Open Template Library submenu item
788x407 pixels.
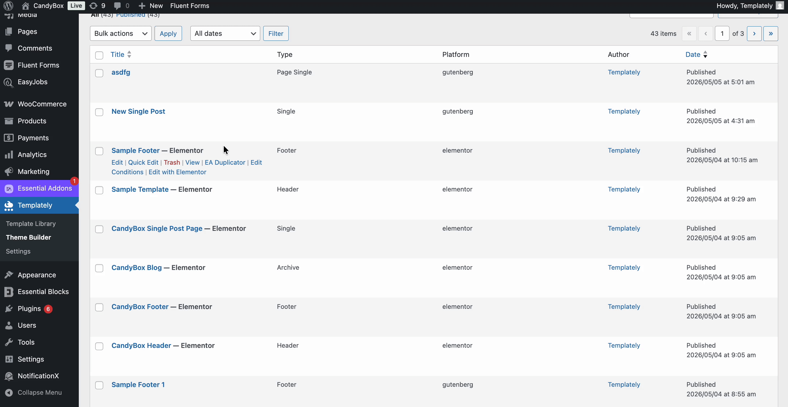click(31, 223)
